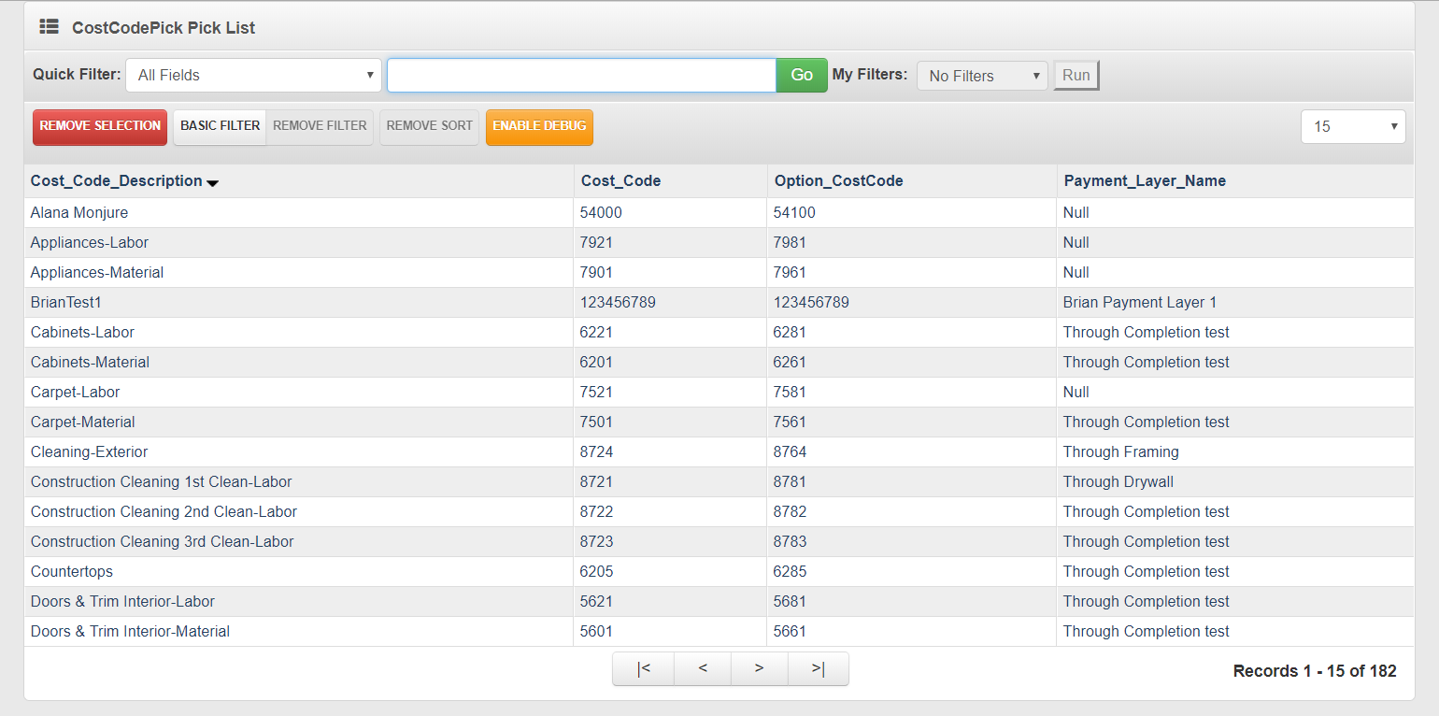Image resolution: width=1439 pixels, height=716 pixels.
Task: Click the Run filter button
Action: [1076, 76]
